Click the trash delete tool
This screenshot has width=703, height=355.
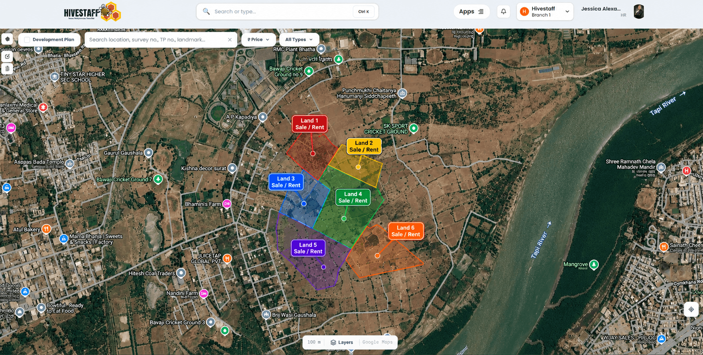[8, 69]
